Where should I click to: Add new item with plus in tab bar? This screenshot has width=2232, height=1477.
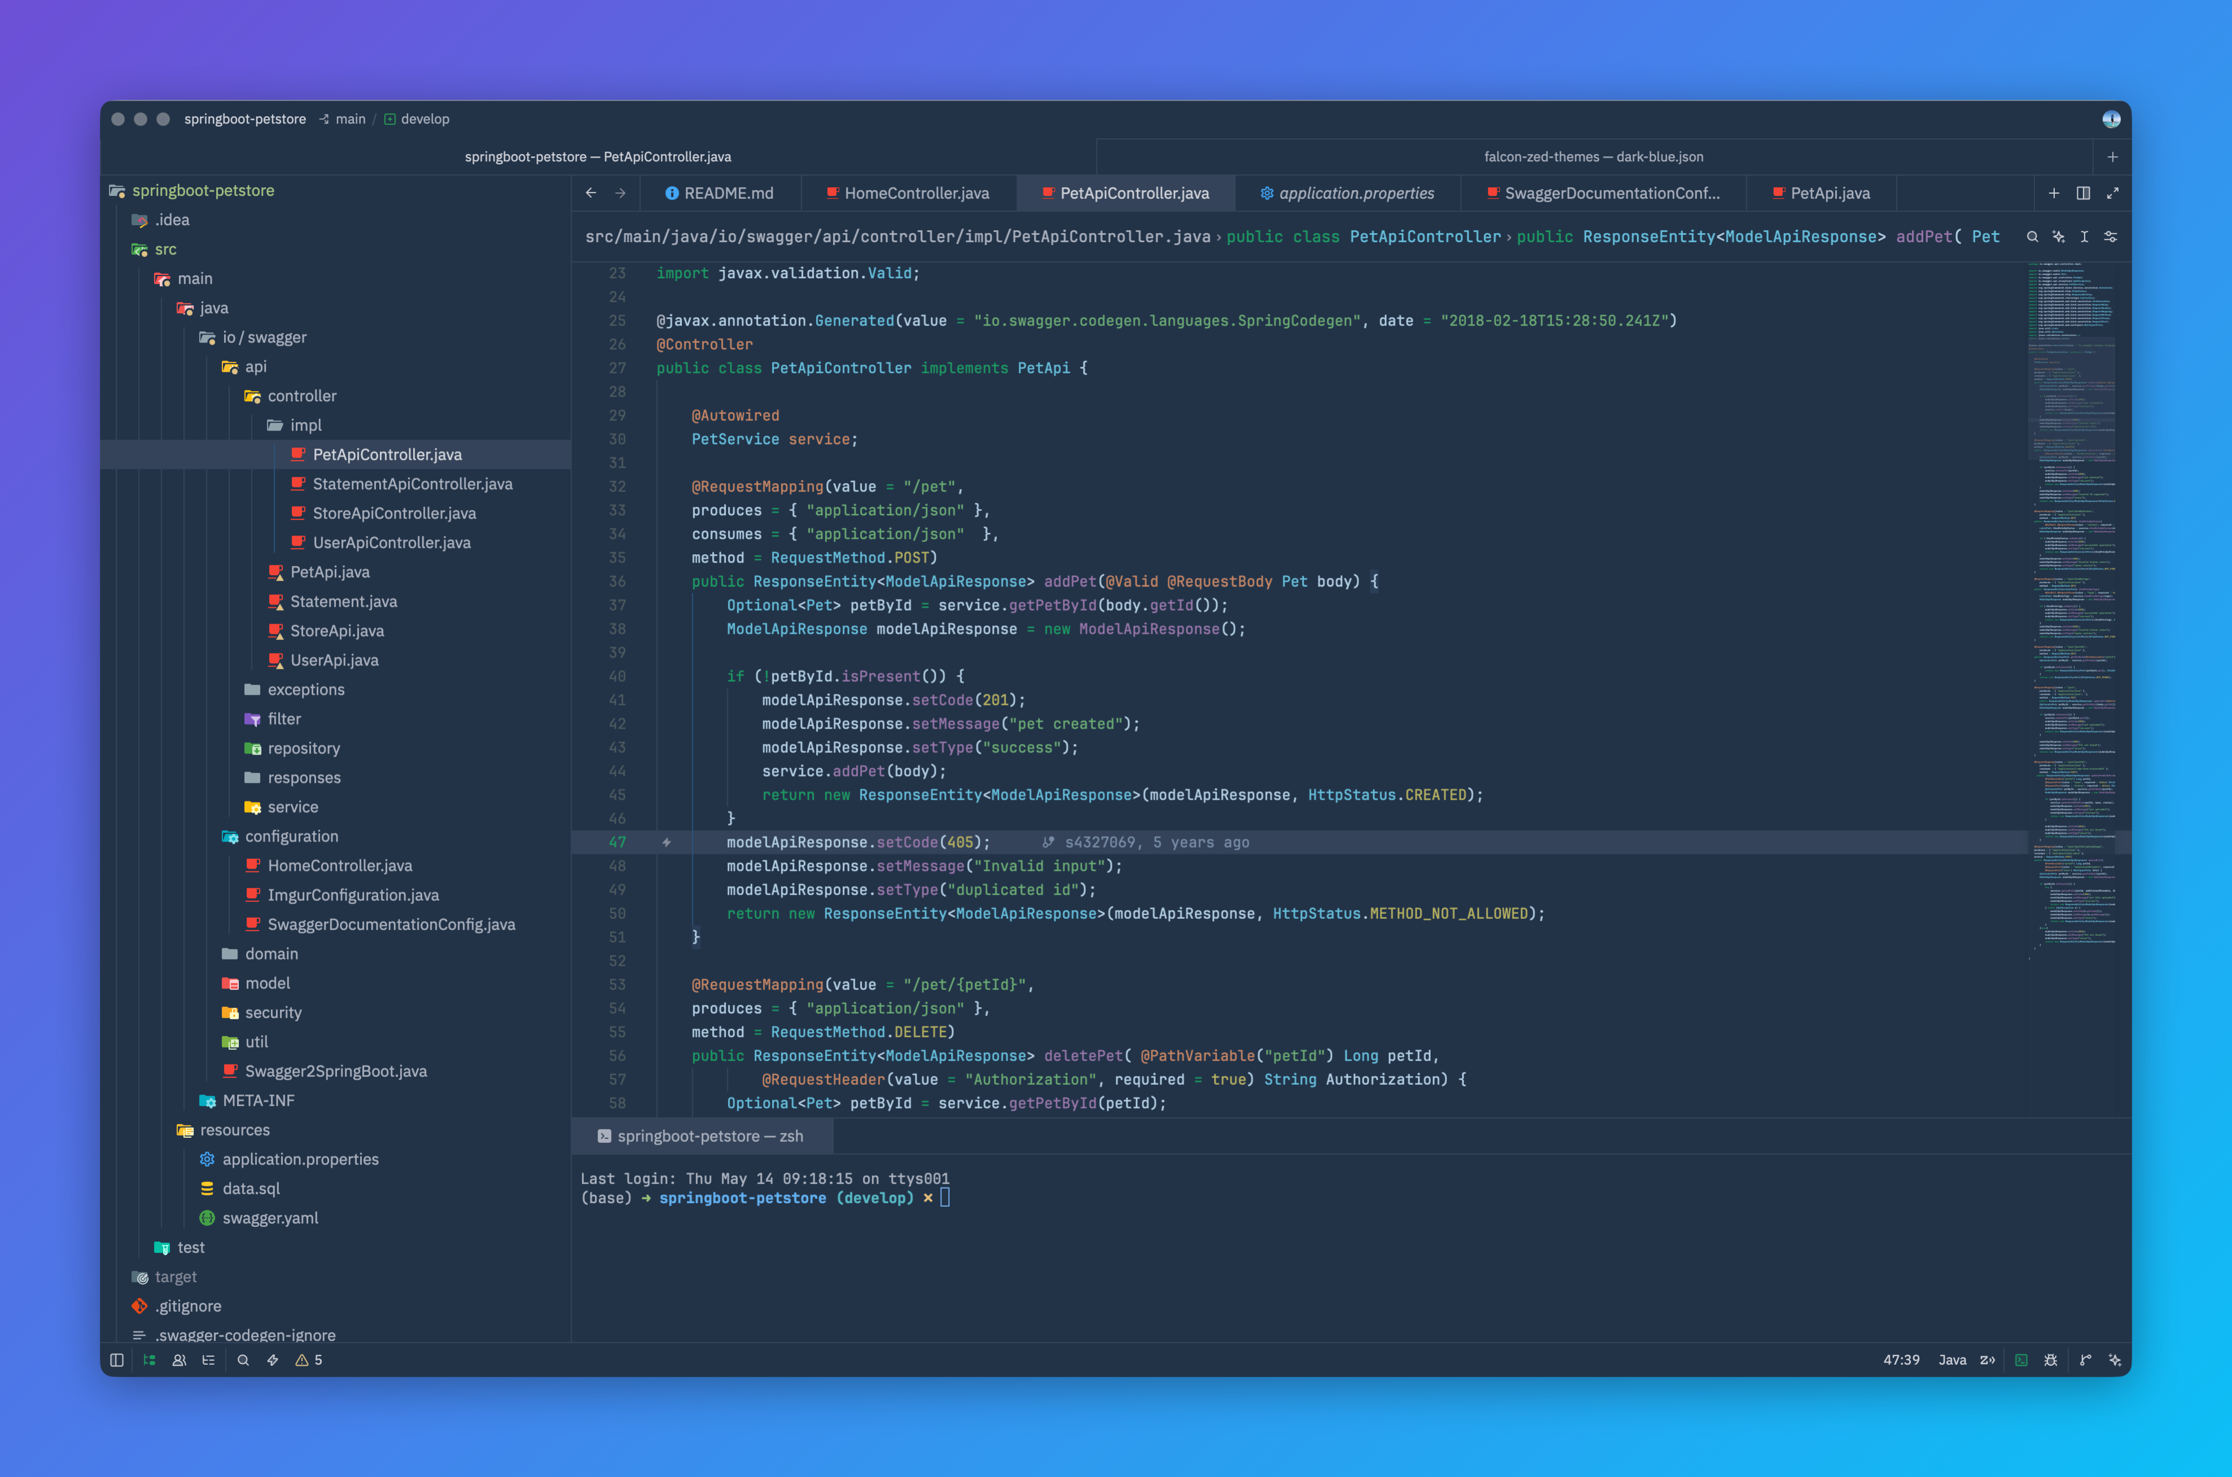coord(2054,193)
